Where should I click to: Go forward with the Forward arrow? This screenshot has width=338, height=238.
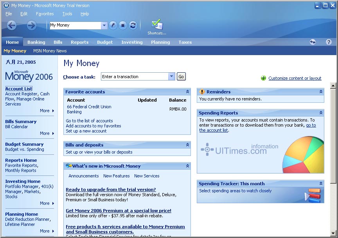[x=31, y=25]
